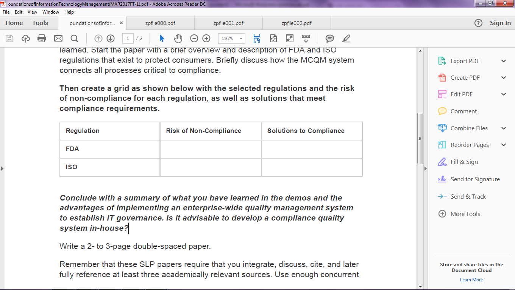Email the document using envelope icon
Screen dimensions: 515x290
tap(58, 38)
